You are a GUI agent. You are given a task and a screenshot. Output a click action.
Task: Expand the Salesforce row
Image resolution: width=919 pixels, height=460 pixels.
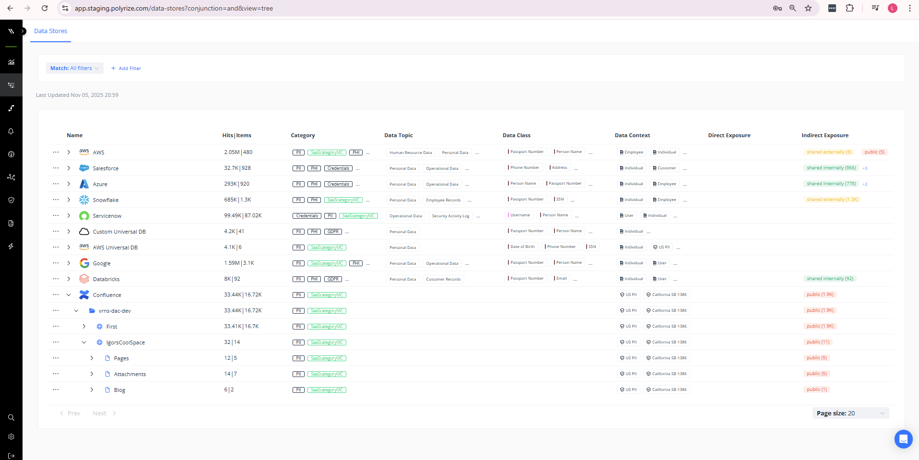[69, 168]
